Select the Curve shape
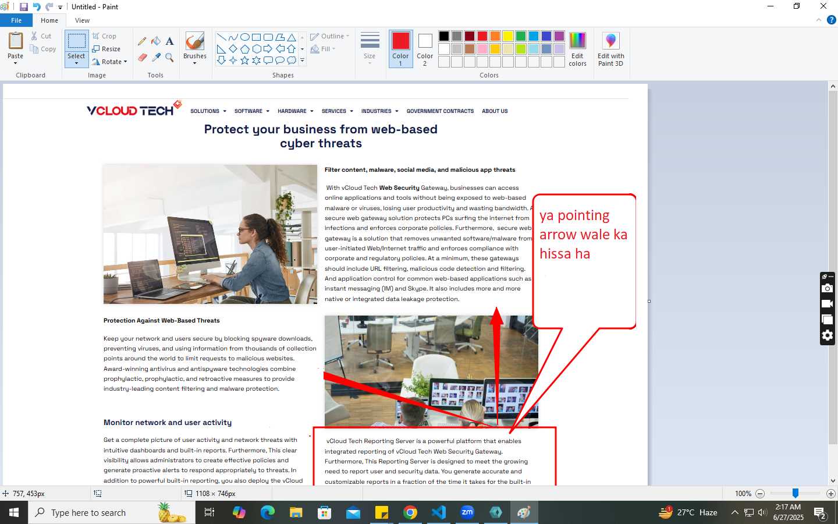 click(x=233, y=37)
